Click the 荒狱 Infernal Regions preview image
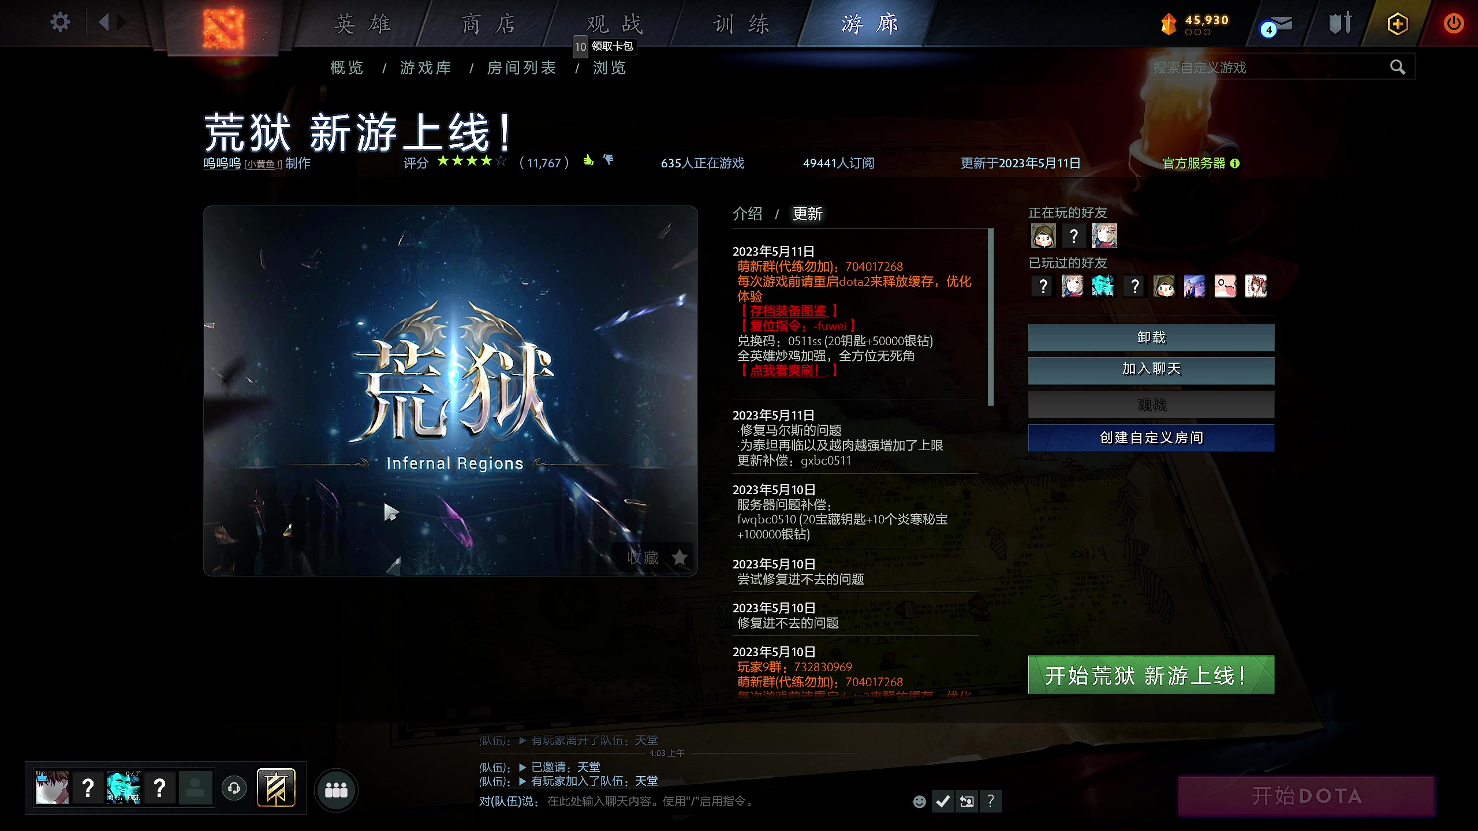Image resolution: width=1478 pixels, height=831 pixels. [x=450, y=391]
